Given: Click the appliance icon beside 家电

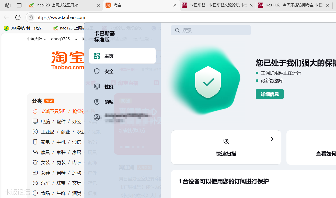Looking at the screenshot, I should coord(35,142).
